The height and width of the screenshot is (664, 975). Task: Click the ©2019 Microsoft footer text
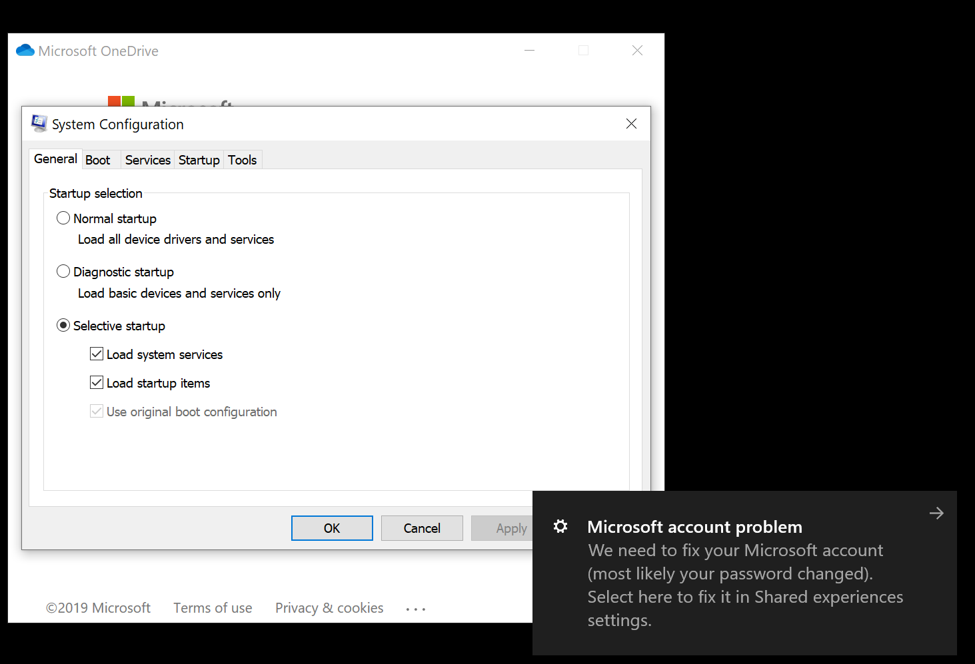[x=98, y=608]
